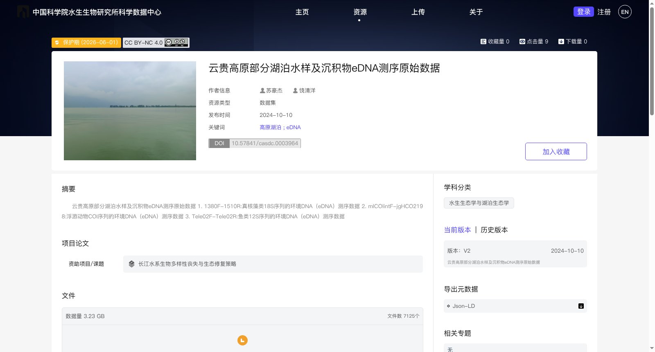Switch language with the EN button
Screen dimensions: 655x352
tap(625, 12)
